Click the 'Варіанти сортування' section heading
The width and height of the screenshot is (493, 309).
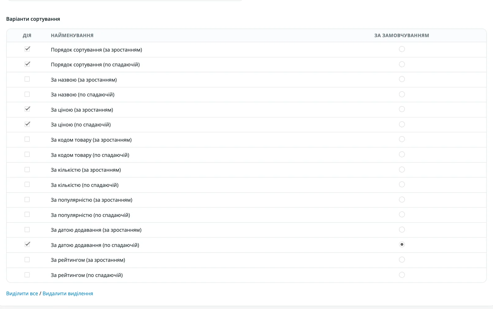pyautogui.click(x=33, y=19)
